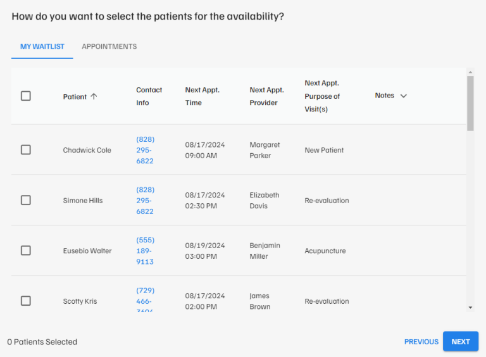
Task: Call Chadwick Cole's phone number link
Action: 145,150
